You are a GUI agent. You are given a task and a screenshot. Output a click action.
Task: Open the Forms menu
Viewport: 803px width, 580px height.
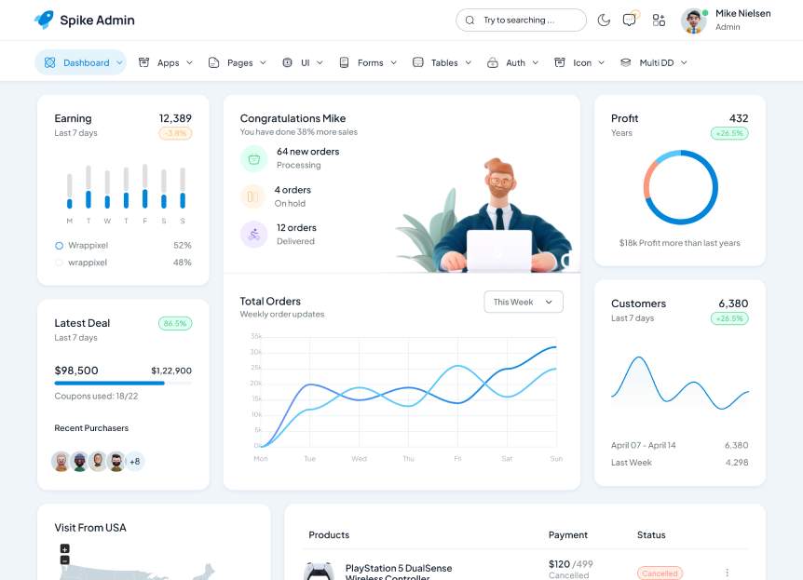point(368,62)
